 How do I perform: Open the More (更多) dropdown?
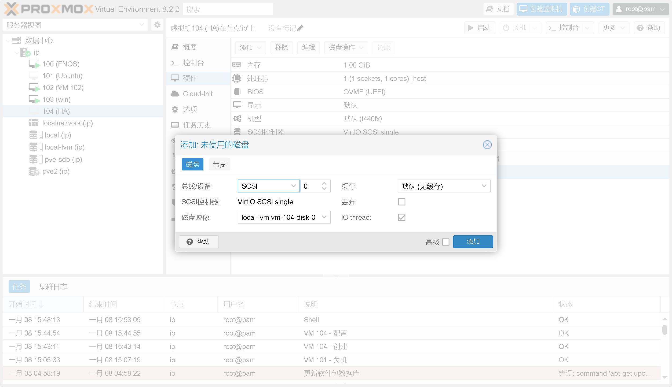[x=614, y=28]
